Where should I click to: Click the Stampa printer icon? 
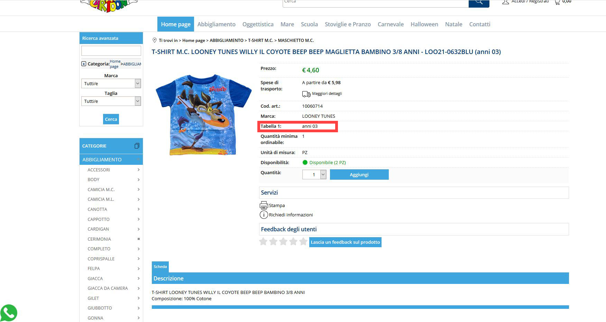tap(264, 205)
